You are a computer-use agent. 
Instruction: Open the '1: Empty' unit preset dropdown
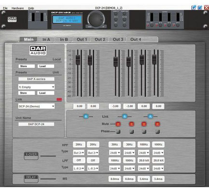36,87
